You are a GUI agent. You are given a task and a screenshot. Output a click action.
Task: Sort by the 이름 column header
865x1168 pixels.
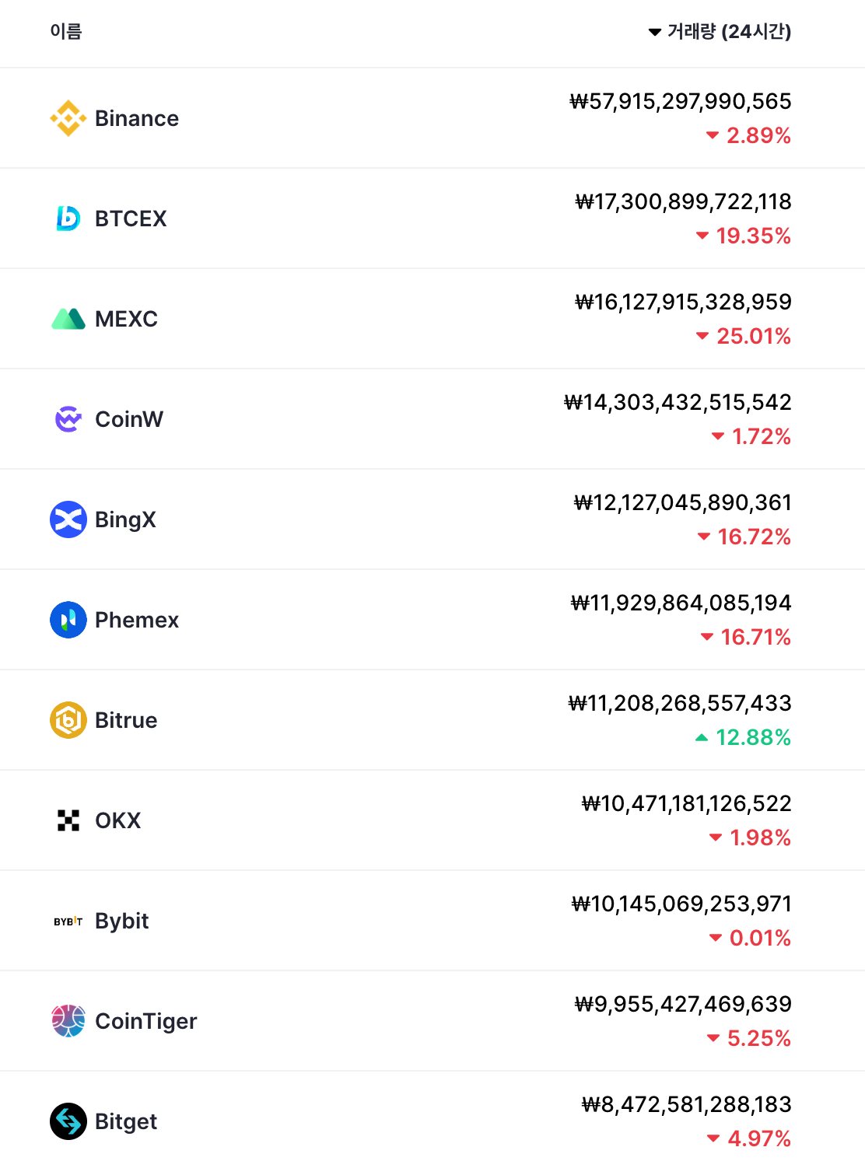click(66, 31)
